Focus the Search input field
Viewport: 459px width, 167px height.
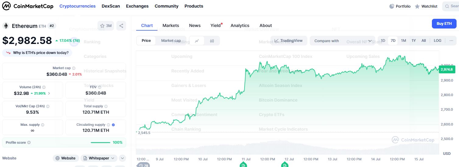451,6
